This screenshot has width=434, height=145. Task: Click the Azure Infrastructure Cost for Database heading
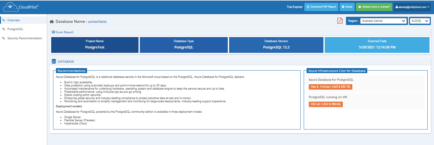coord(337,71)
